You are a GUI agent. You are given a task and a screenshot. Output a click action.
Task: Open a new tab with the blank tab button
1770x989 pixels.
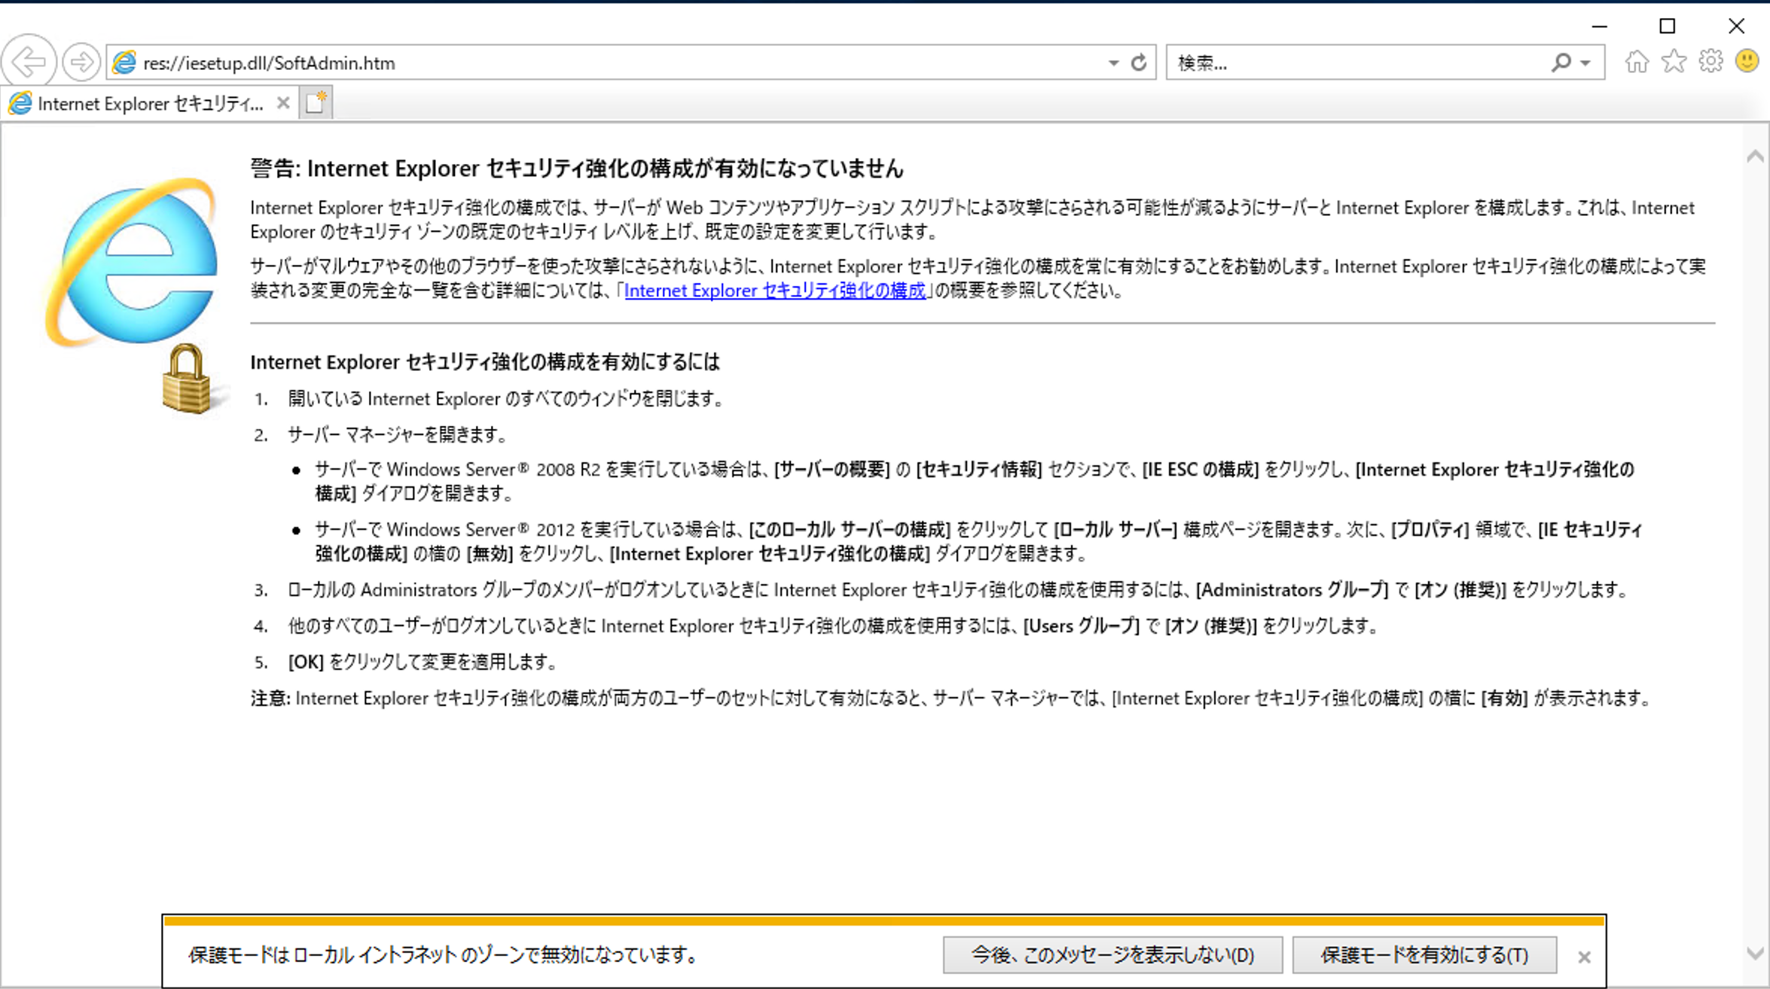point(316,103)
